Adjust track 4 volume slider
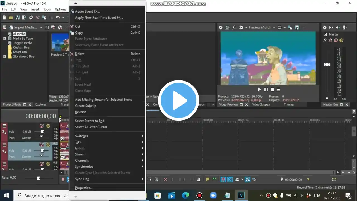 coord(42,151)
